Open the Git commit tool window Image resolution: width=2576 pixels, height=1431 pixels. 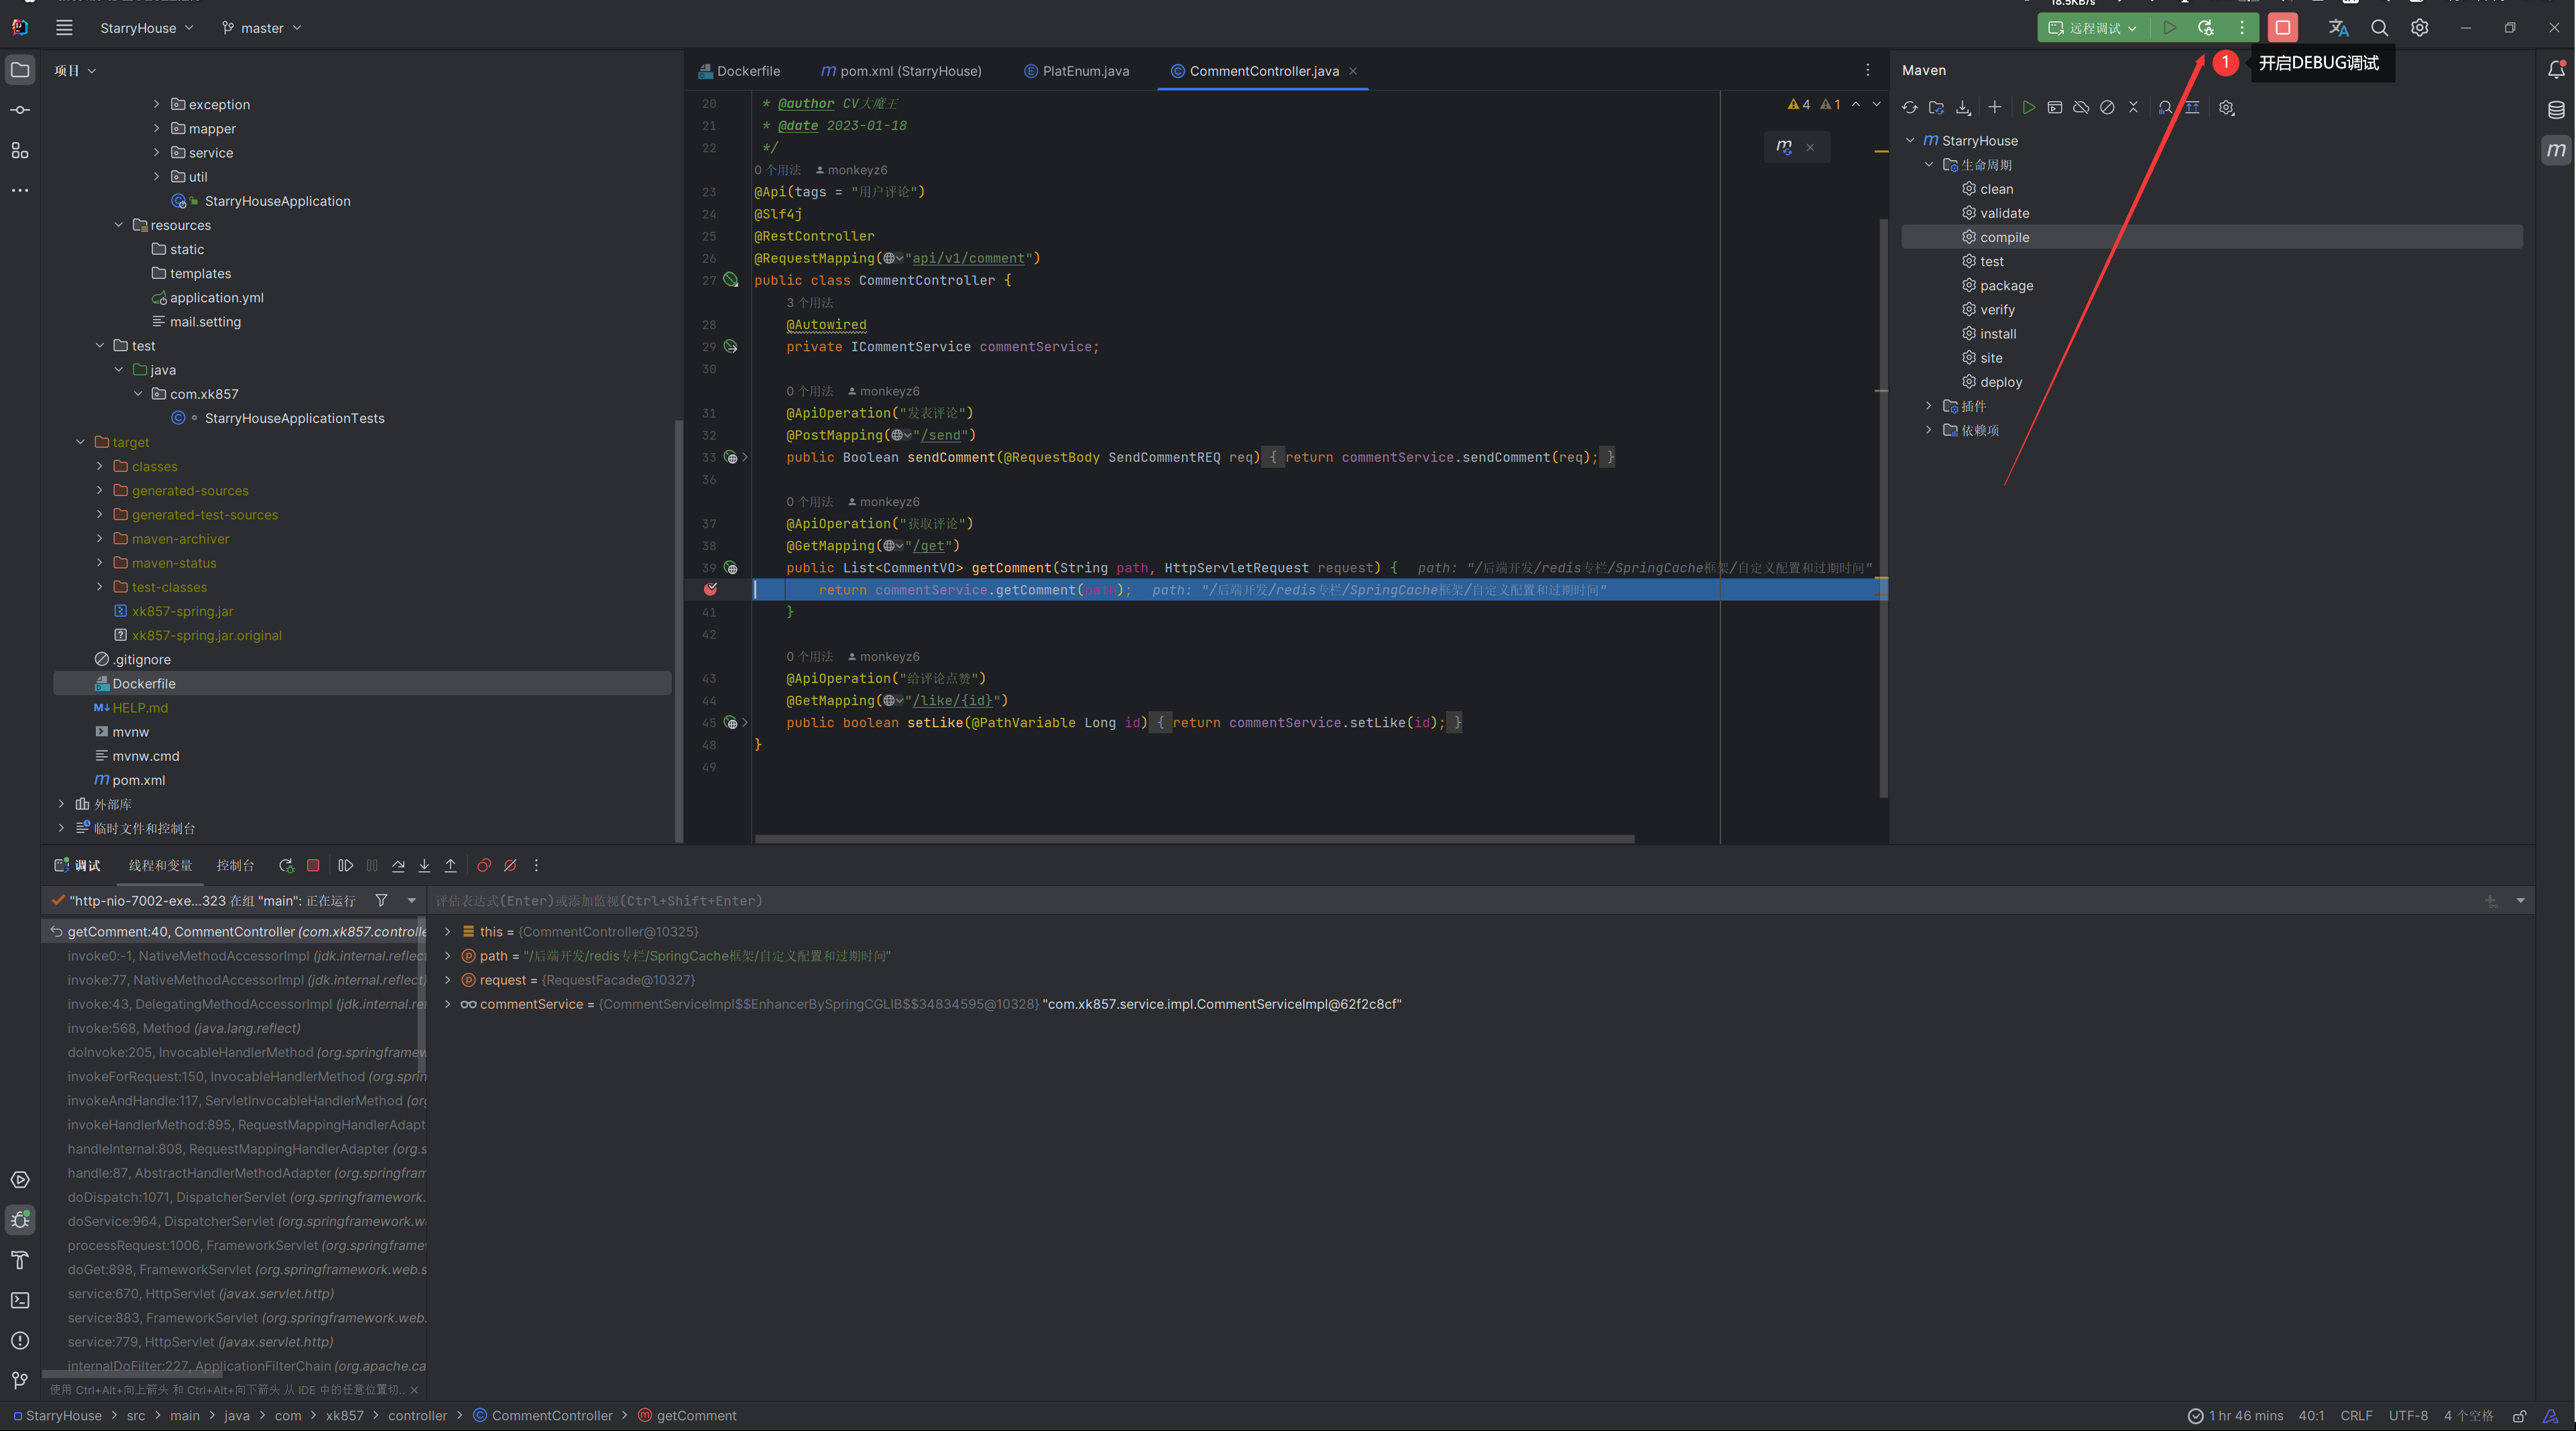pyautogui.click(x=20, y=110)
